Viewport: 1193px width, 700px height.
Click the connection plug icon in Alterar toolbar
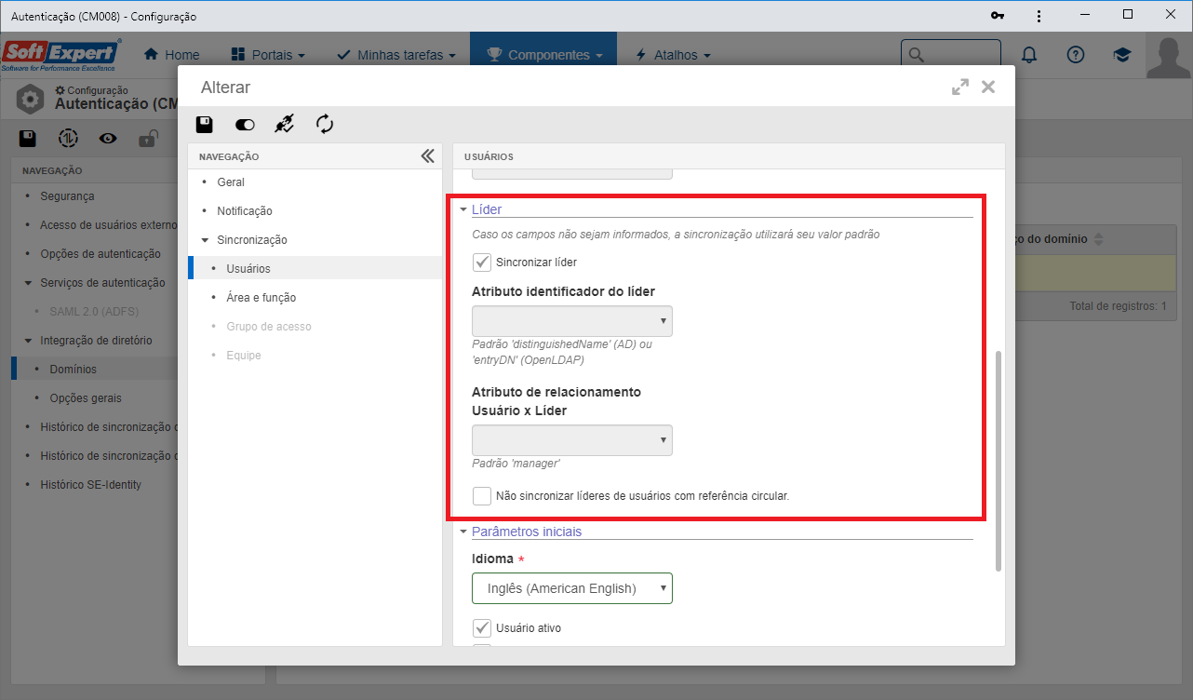tap(285, 124)
